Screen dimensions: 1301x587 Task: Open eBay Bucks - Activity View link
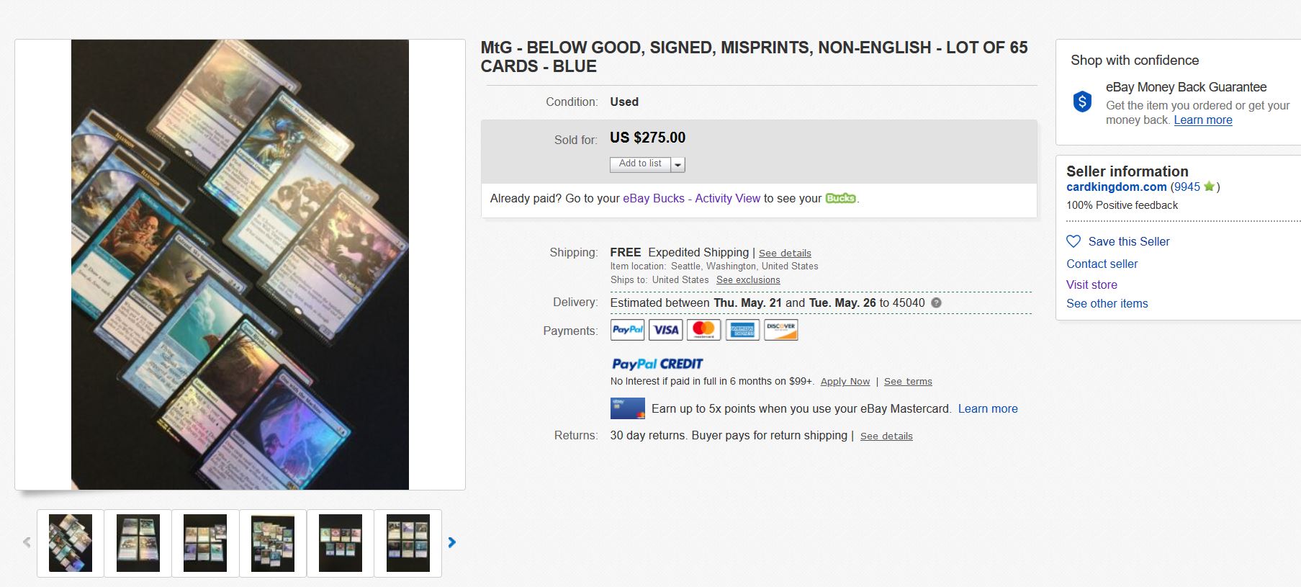691,198
